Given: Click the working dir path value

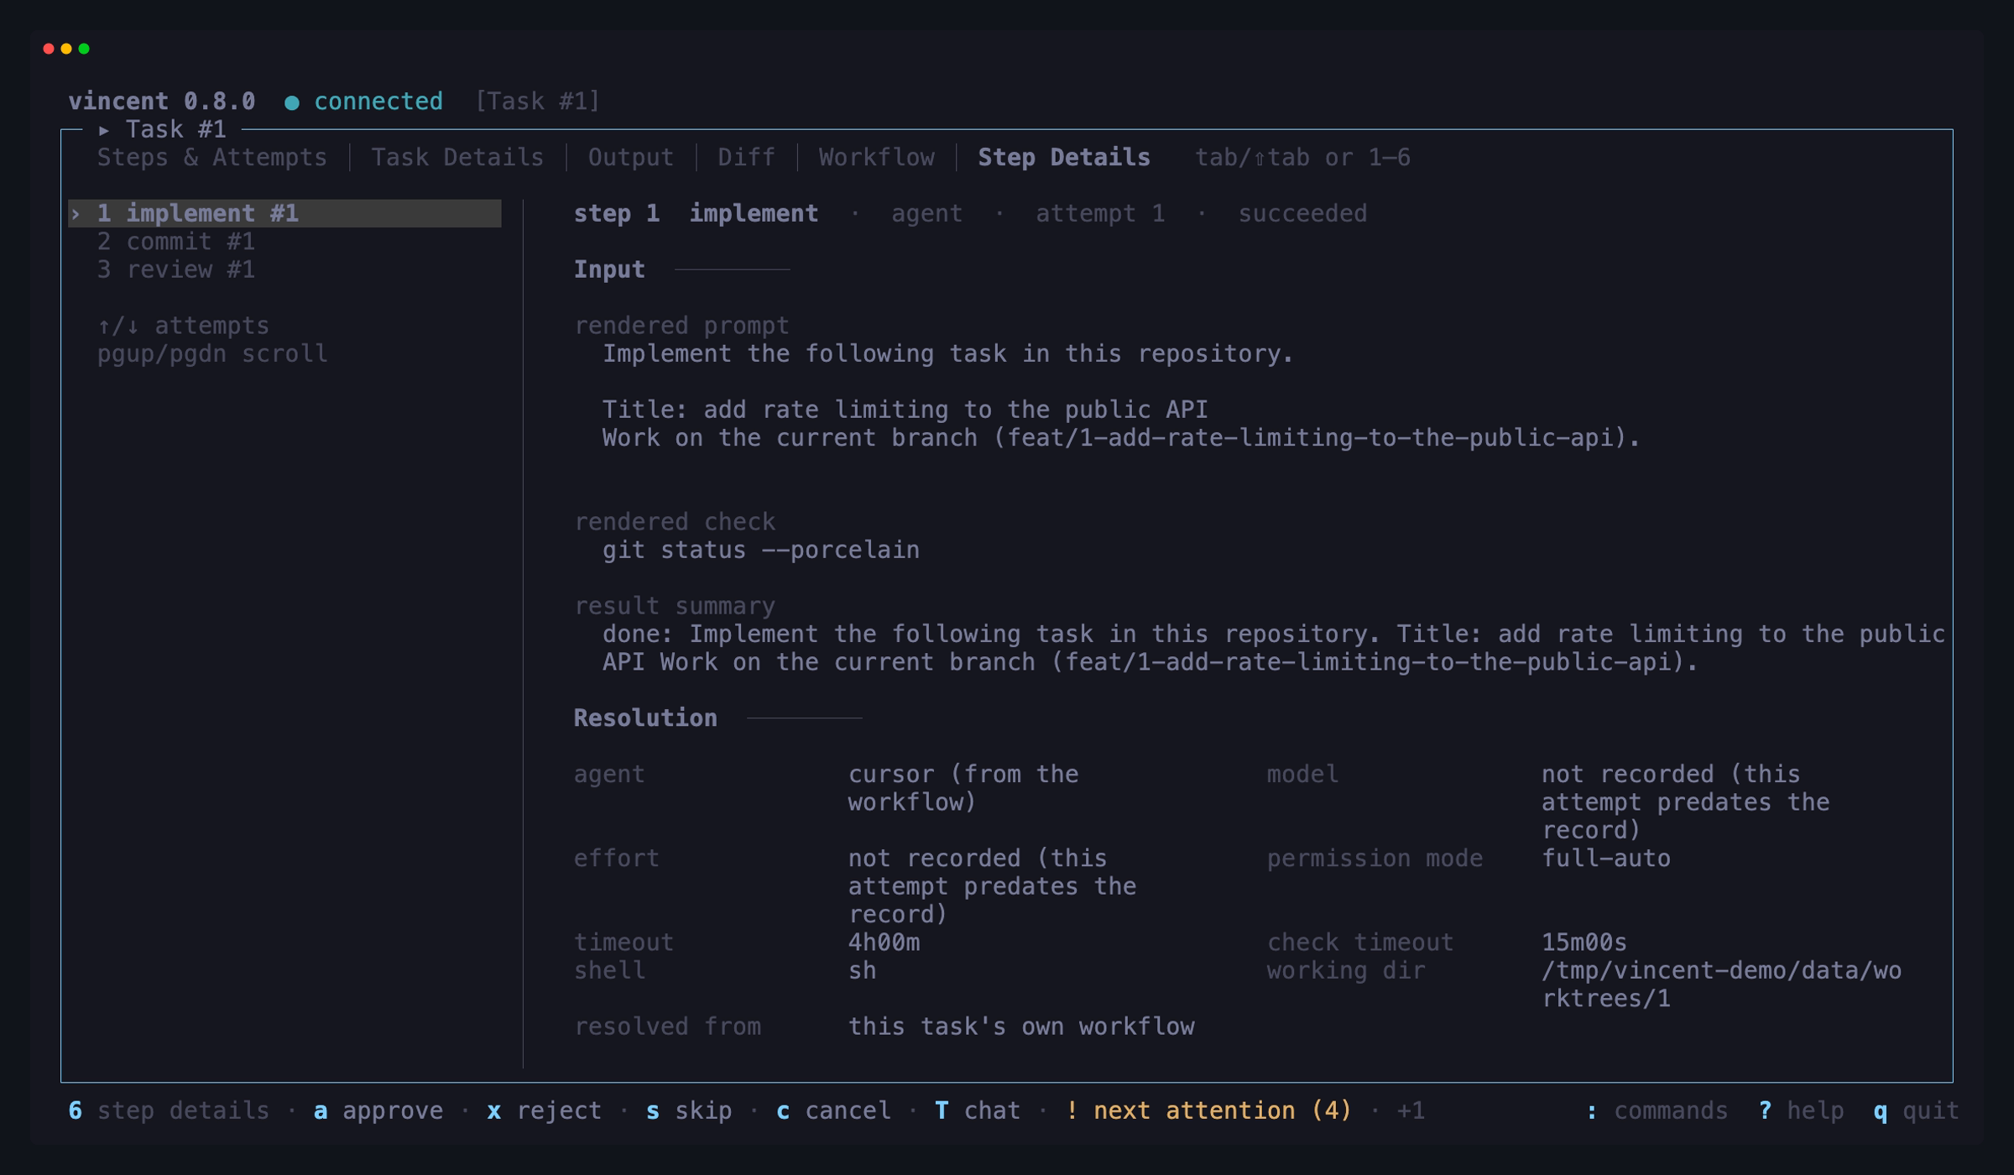Looking at the screenshot, I should [x=1721, y=984].
